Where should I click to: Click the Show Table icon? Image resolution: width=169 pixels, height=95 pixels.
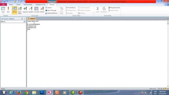(62, 10)
